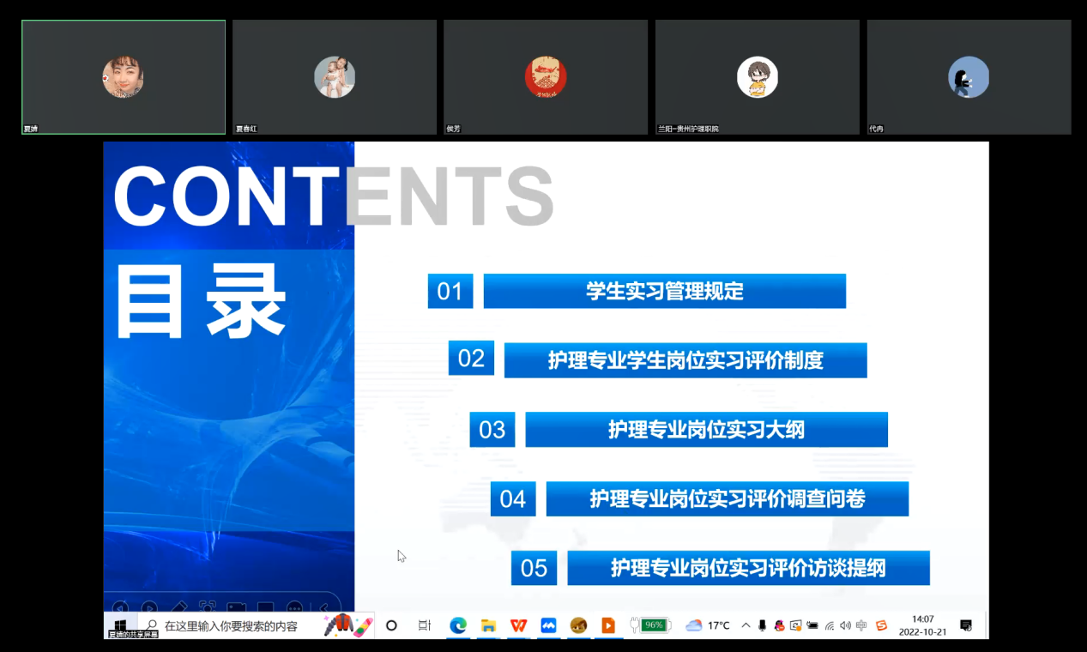The image size is (1087, 652).
Task: Click the Windows Start button
Action: pos(120,625)
